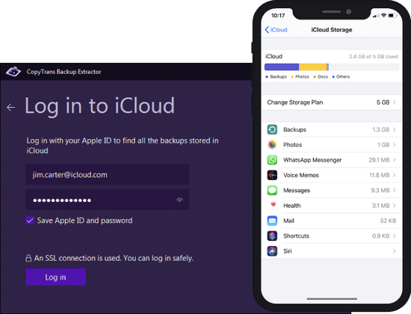Go back using the left arrow
The height and width of the screenshot is (314, 411).
(10, 107)
